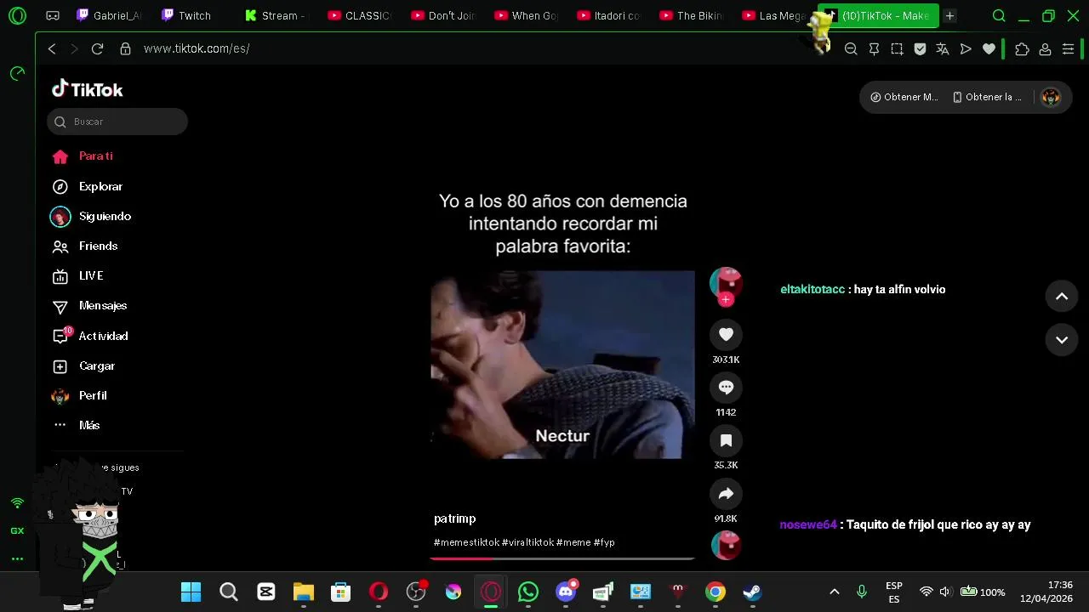Open the #viraltiktok hashtag
The height and width of the screenshot is (612, 1089).
[x=527, y=542]
